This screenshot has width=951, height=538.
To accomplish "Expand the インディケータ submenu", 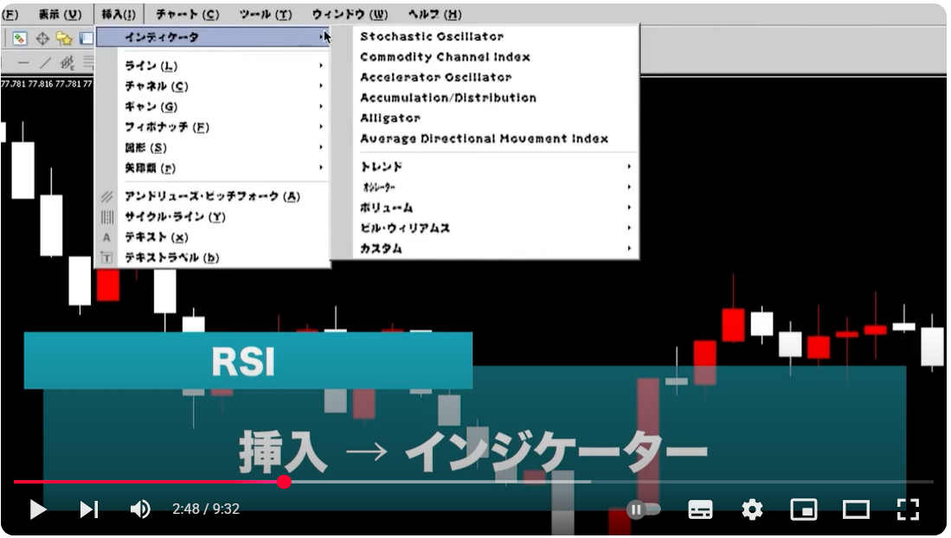I will coord(213,37).
